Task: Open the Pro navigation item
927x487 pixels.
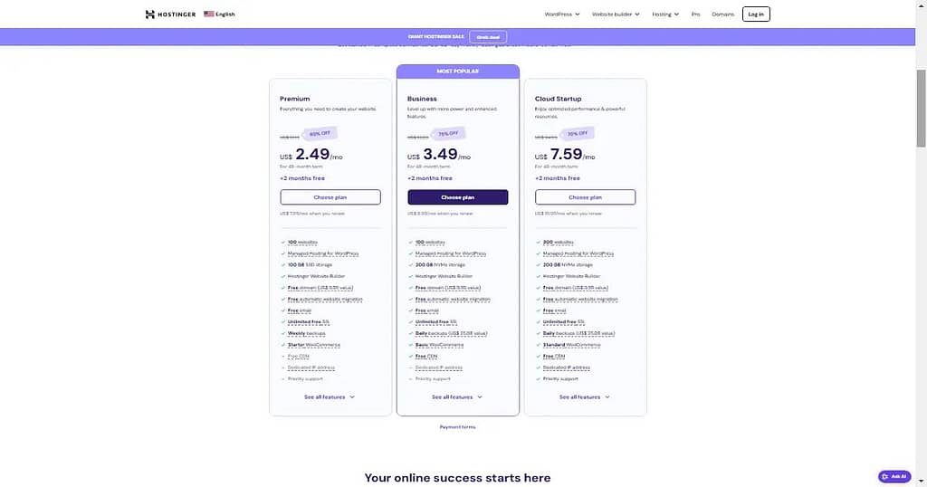Action: click(x=695, y=14)
